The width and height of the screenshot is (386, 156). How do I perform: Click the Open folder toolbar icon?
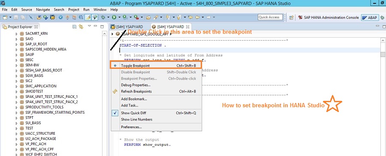click(148, 18)
